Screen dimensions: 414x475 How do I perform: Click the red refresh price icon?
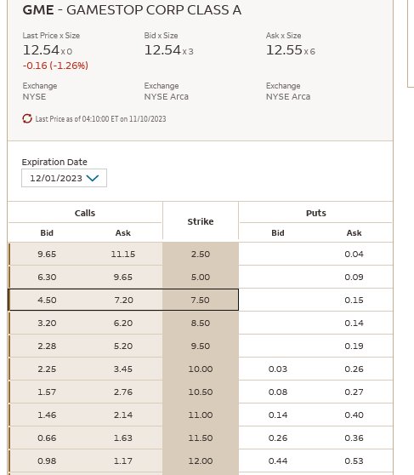pyautogui.click(x=27, y=119)
